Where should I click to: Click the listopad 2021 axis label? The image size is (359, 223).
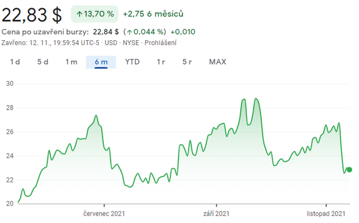point(326,213)
